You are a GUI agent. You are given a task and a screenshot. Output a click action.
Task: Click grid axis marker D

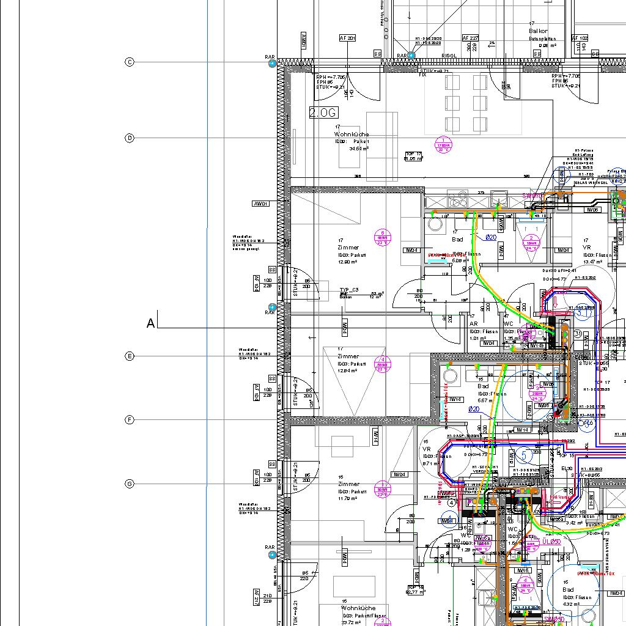[x=130, y=138]
